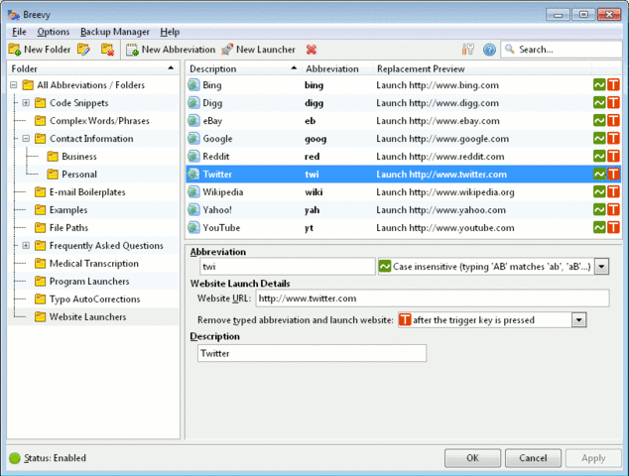Open the settings tools icon in toolbar

pos(467,50)
